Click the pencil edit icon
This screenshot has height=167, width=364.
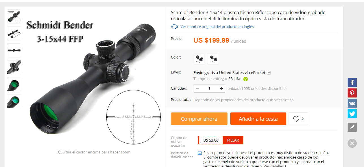352,127
